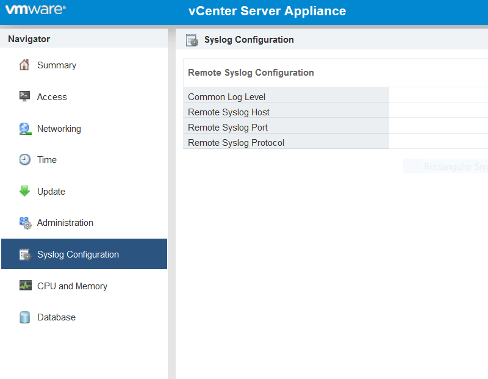Select the Remote Syslog Protocol row
Screen dimensions: 488x379
(x=287, y=142)
